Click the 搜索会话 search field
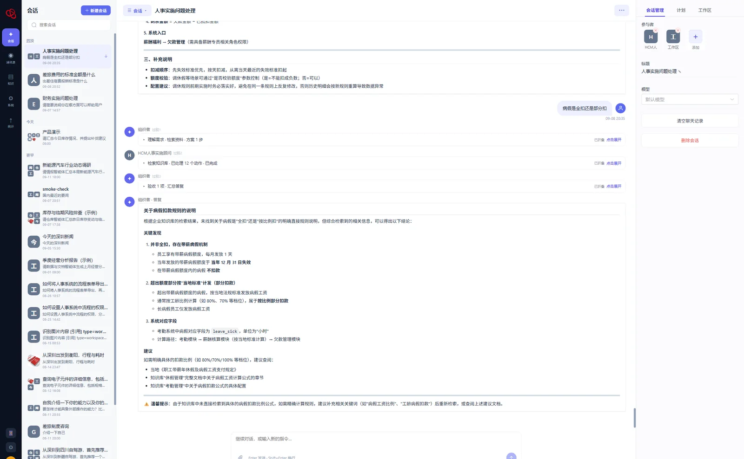Image resolution: width=744 pixels, height=459 pixels. pyautogui.click(x=69, y=25)
